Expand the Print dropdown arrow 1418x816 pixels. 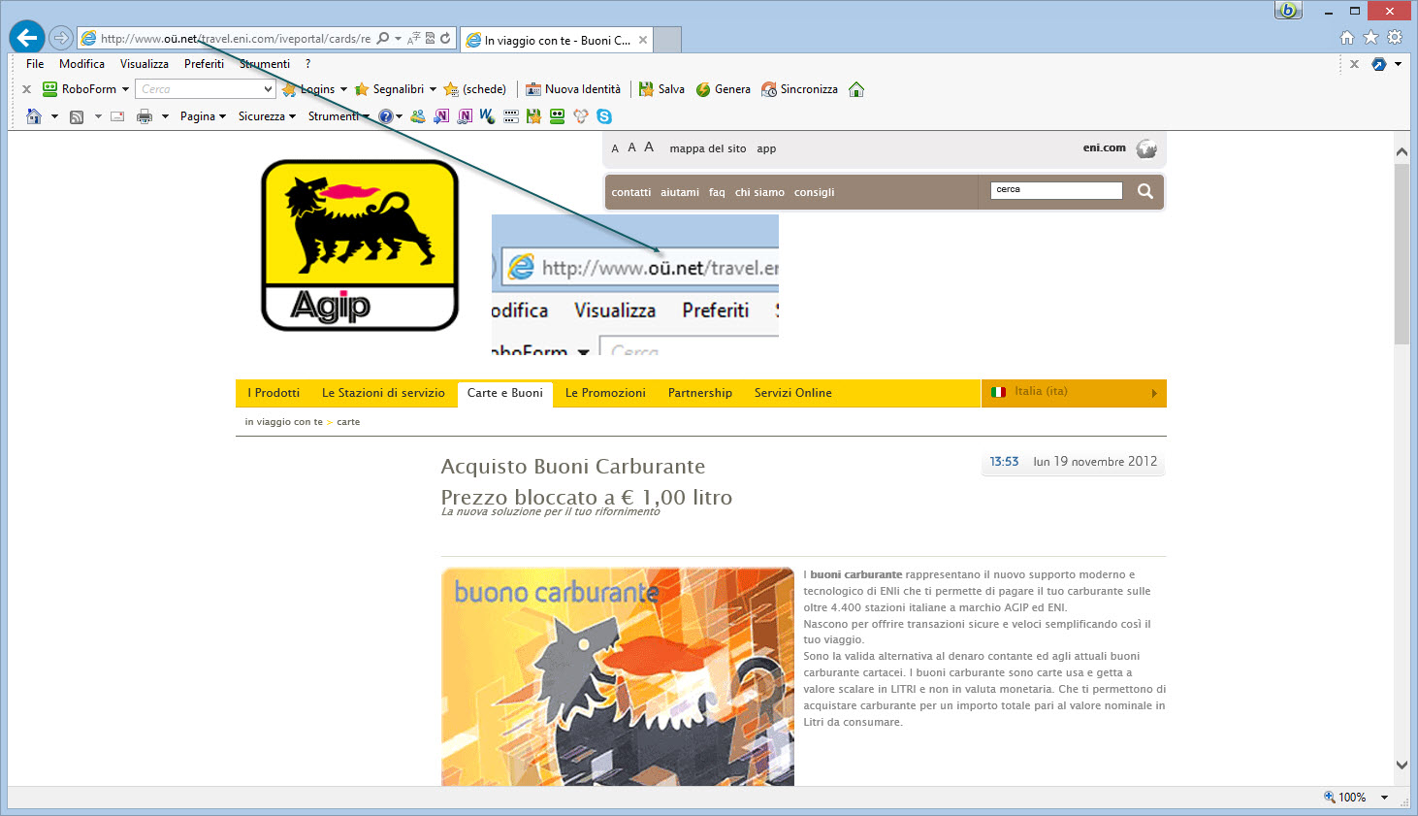165,116
